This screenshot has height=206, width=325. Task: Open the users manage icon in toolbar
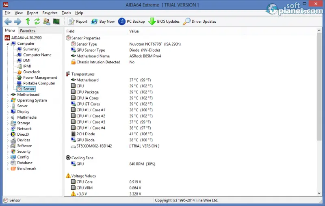pyautogui.click(x=47, y=22)
